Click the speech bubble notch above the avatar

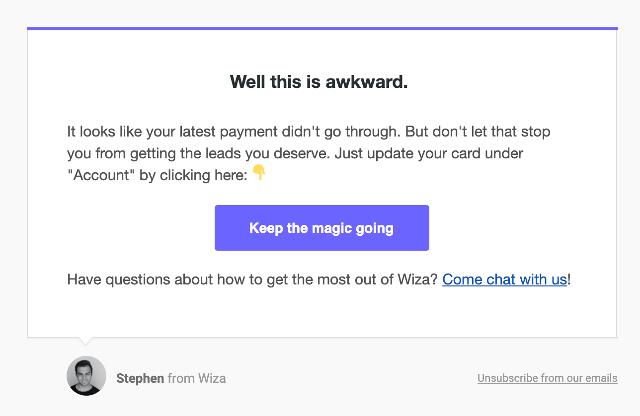[x=85, y=341]
